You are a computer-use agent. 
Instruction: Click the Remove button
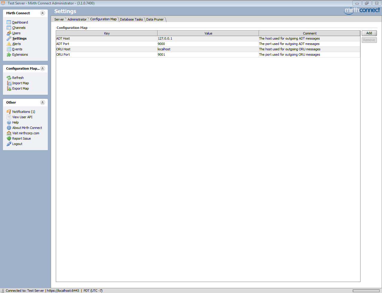click(369, 40)
